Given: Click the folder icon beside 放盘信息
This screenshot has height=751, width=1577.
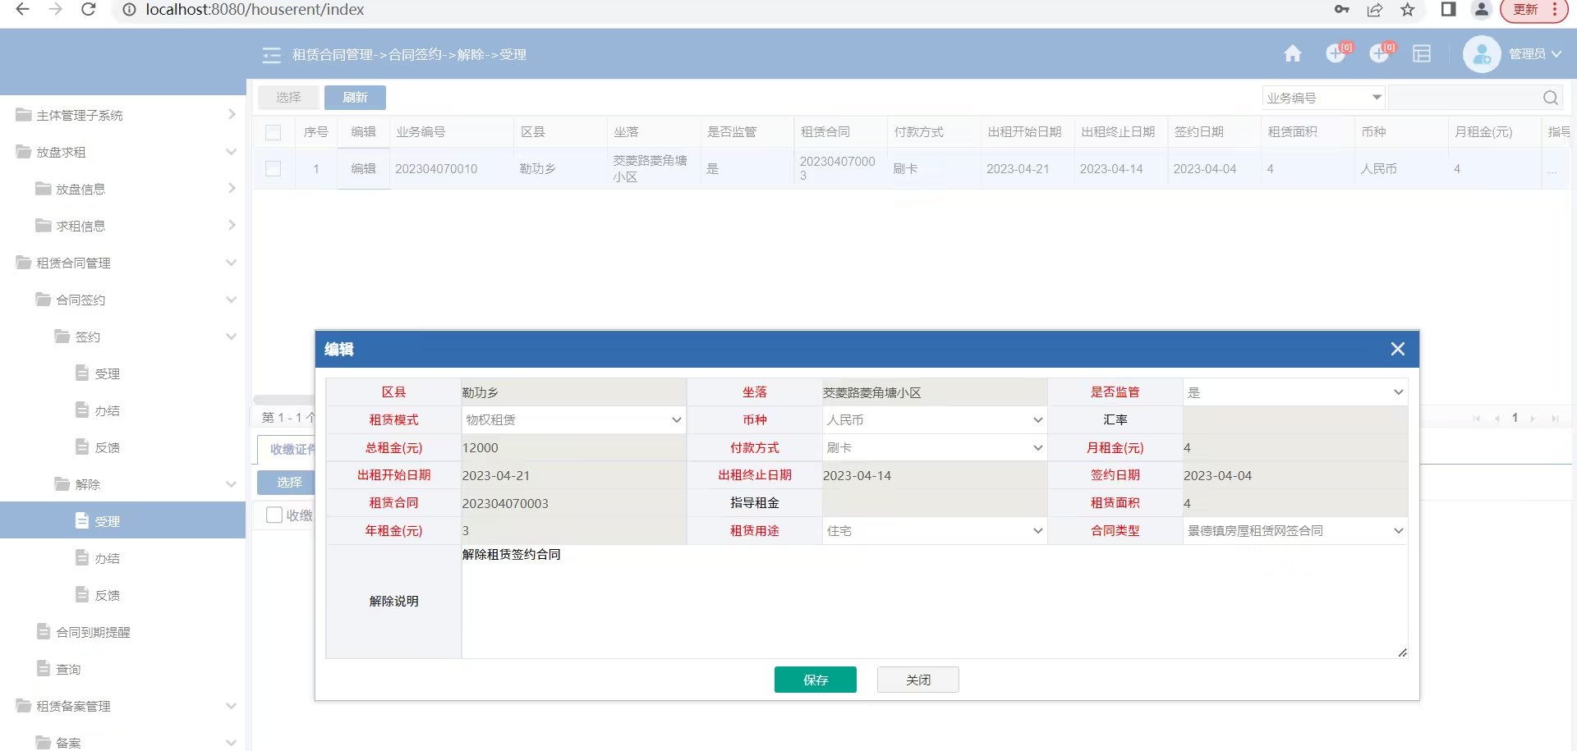Looking at the screenshot, I should coord(44,189).
